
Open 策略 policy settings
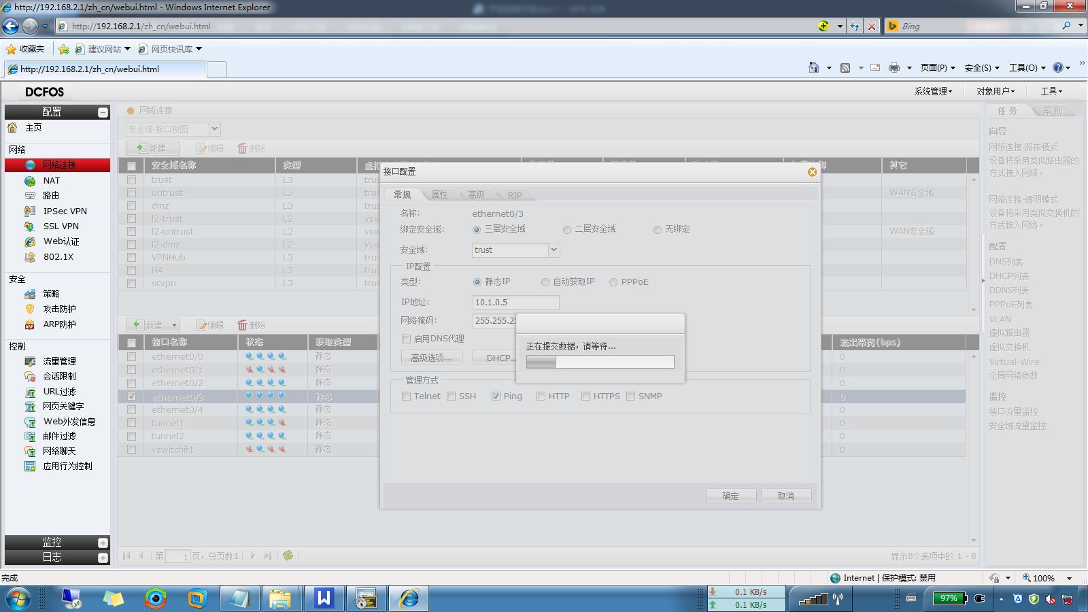[x=51, y=294]
